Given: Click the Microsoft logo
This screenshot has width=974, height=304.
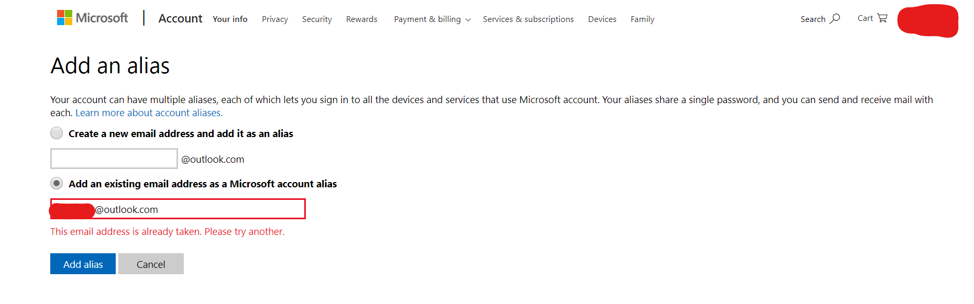Looking at the screenshot, I should tap(92, 18).
